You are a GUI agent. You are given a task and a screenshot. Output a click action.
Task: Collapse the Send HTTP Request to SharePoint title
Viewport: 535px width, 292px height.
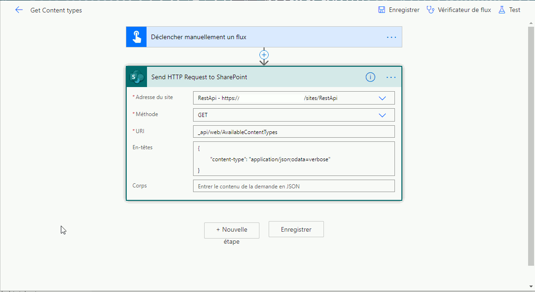click(199, 77)
